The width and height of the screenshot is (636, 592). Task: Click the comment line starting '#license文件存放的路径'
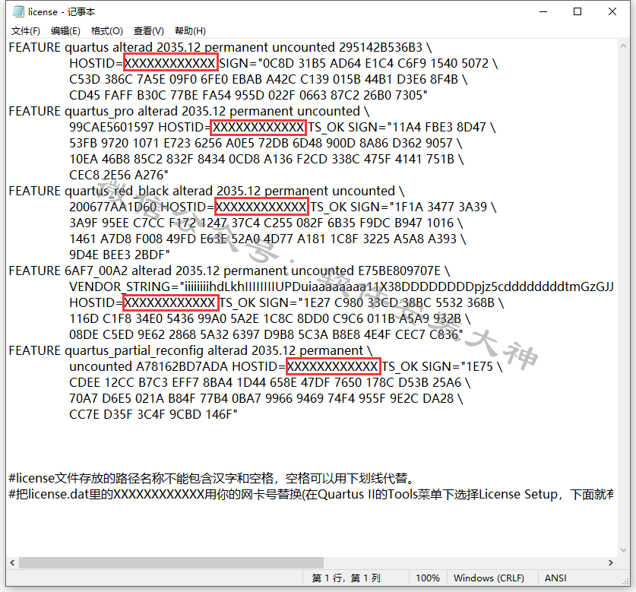coord(212,479)
